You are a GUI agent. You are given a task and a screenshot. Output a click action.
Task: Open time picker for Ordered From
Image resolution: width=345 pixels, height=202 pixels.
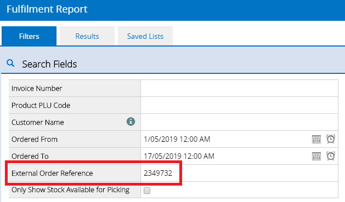pos(331,139)
